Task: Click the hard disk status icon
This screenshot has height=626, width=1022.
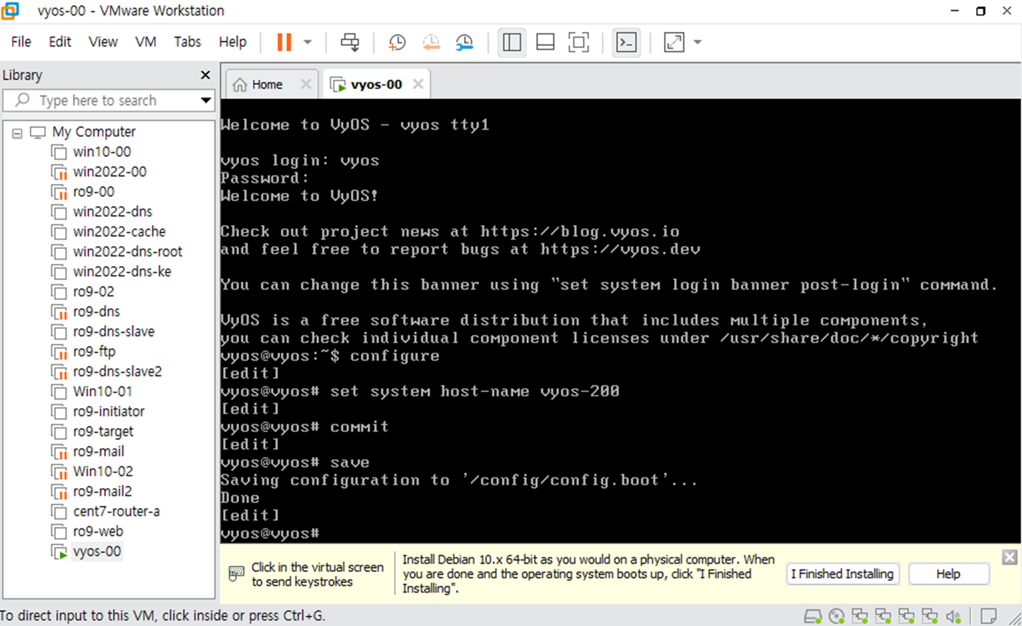Action: [x=813, y=616]
